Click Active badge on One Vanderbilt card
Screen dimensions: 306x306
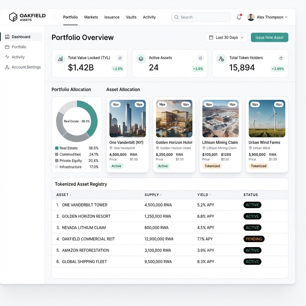116,166
